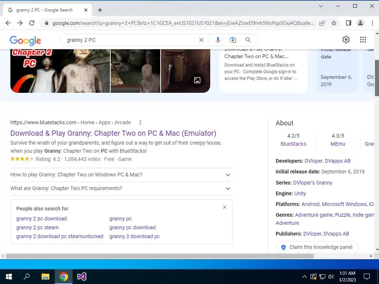The image size is (379, 284).
Task: Go back to the previous page
Action: pos(8,23)
